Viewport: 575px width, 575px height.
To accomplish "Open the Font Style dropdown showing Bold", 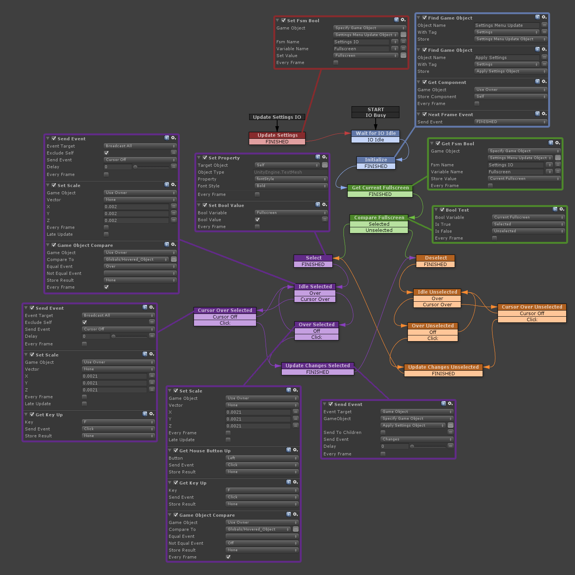I will [x=291, y=186].
